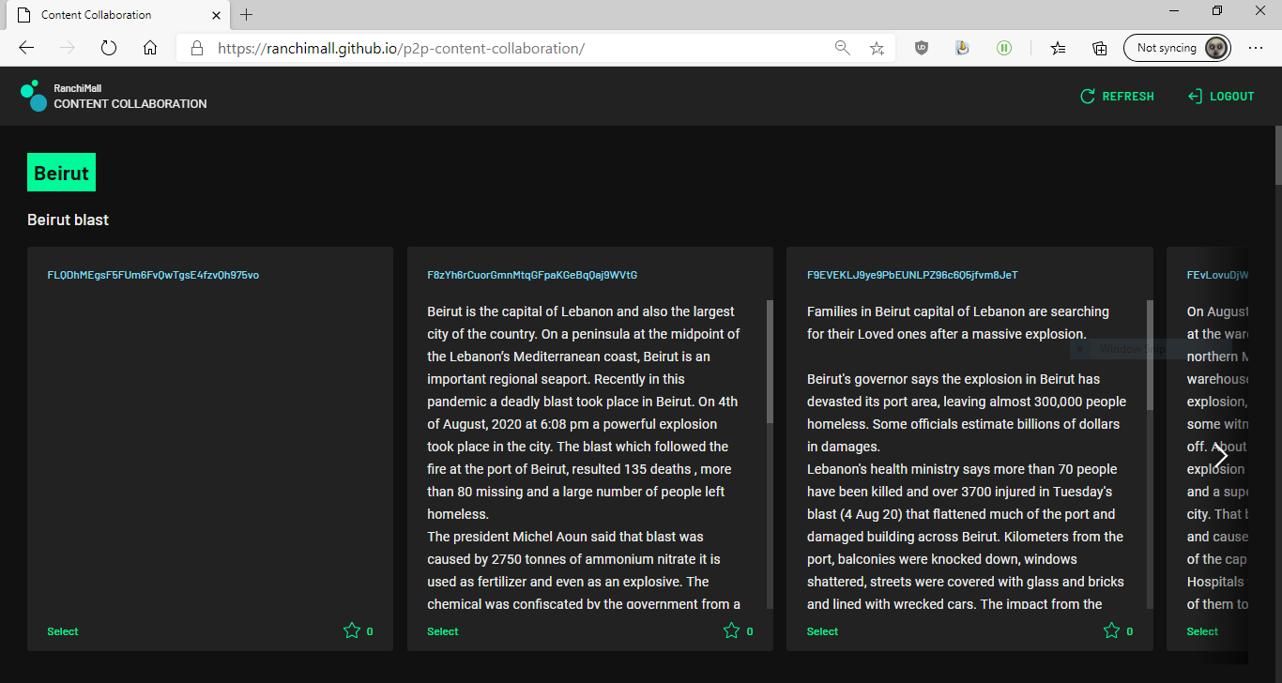Select the first empty content card

(63, 631)
